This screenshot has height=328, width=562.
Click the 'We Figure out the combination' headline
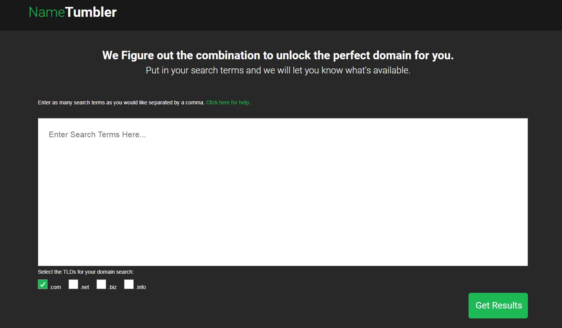pos(278,55)
